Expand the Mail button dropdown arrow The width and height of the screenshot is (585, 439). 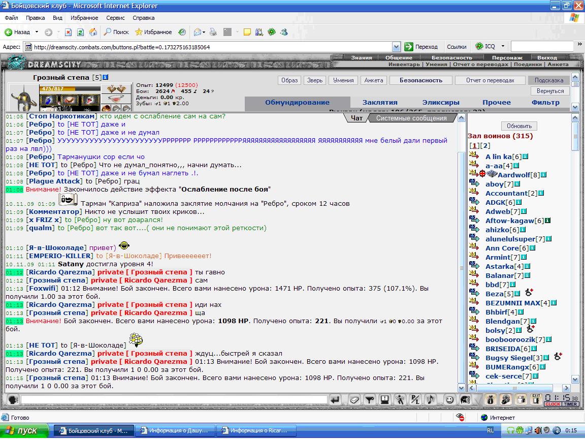point(204,33)
